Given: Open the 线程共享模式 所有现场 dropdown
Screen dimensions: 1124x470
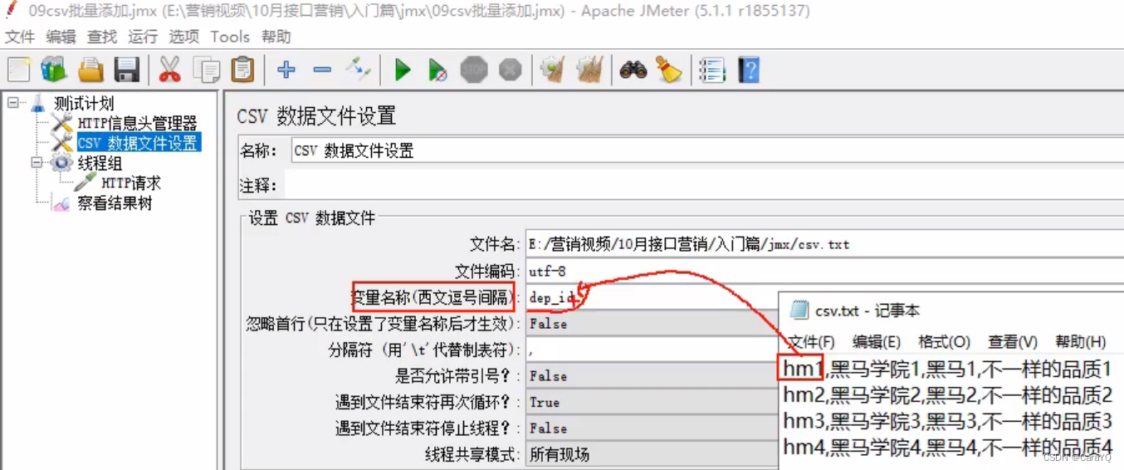Looking at the screenshot, I should point(652,454).
